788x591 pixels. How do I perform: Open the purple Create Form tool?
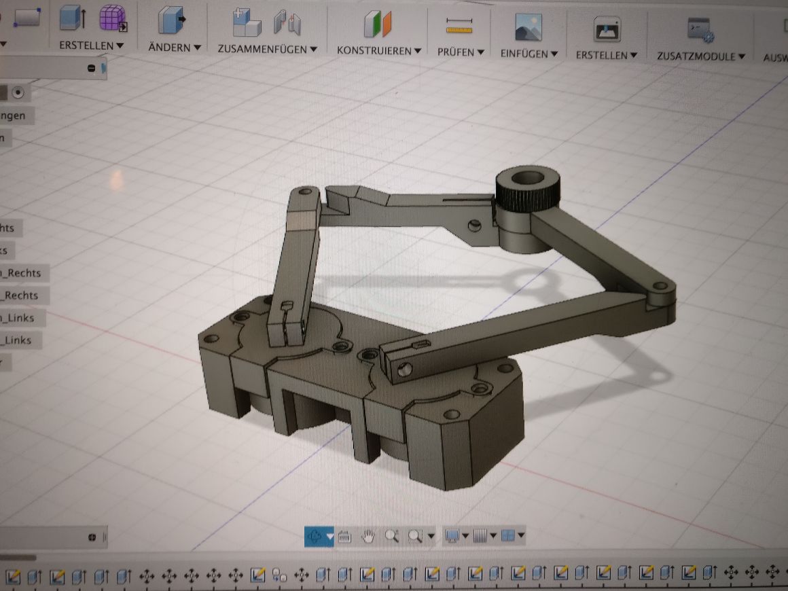[113, 19]
